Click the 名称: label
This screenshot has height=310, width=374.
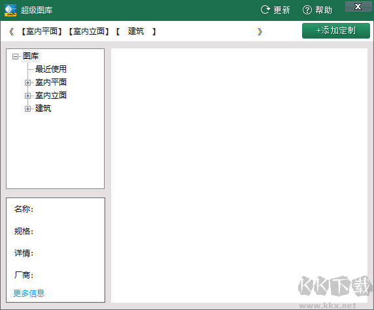[x=24, y=209]
